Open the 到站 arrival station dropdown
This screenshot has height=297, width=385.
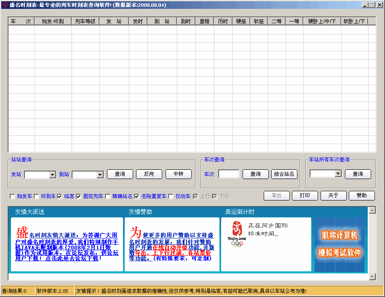100,174
